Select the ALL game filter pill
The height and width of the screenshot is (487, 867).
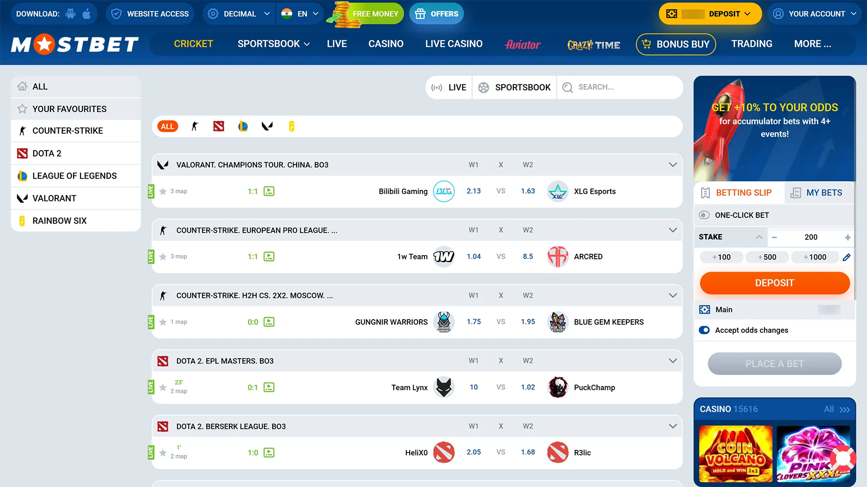[x=168, y=126]
